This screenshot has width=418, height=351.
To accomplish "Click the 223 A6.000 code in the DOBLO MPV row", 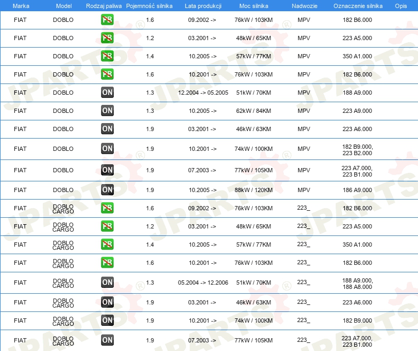I will click(357, 129).
